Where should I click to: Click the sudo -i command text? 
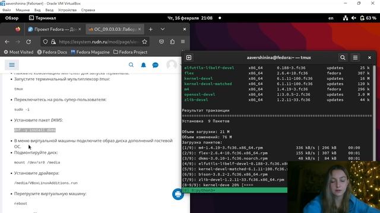pyautogui.click(x=22, y=109)
